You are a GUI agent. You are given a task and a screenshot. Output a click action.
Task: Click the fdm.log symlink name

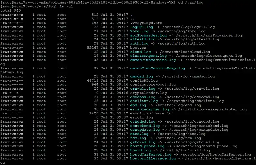point(138,138)
